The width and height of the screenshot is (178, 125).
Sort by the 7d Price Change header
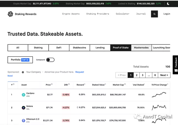tap(159, 85)
